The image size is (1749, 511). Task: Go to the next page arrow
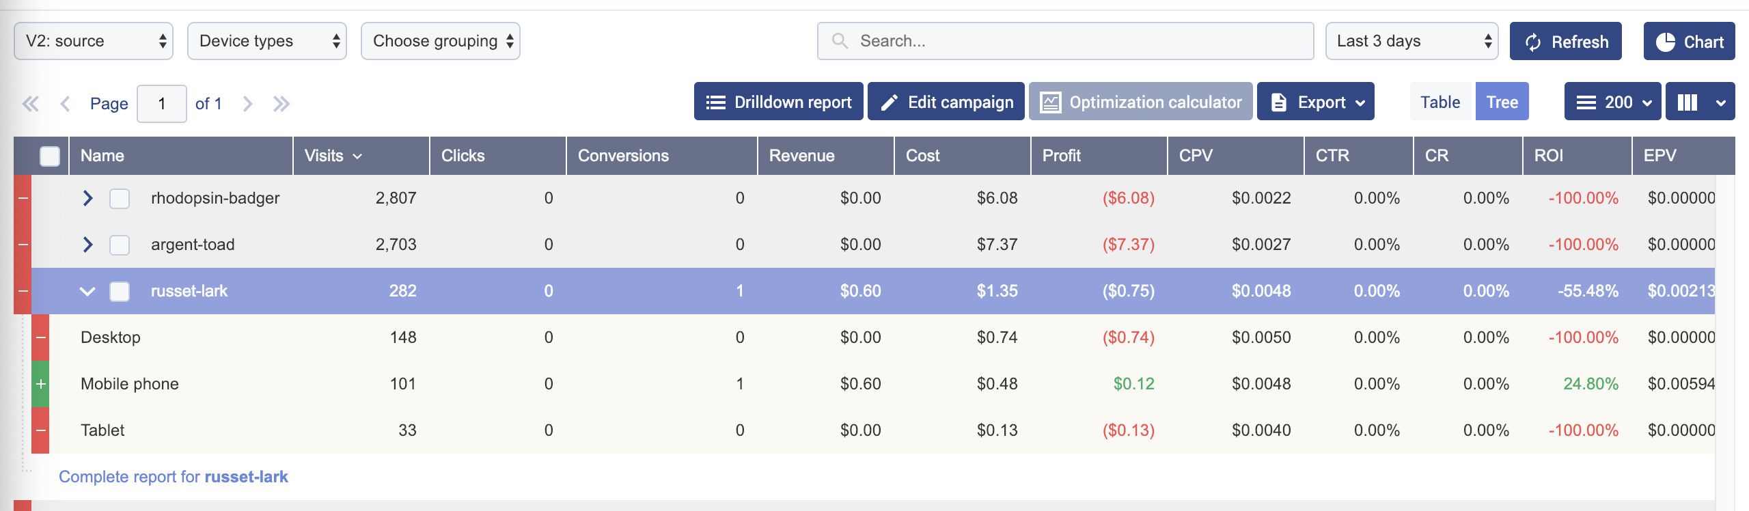[248, 104]
